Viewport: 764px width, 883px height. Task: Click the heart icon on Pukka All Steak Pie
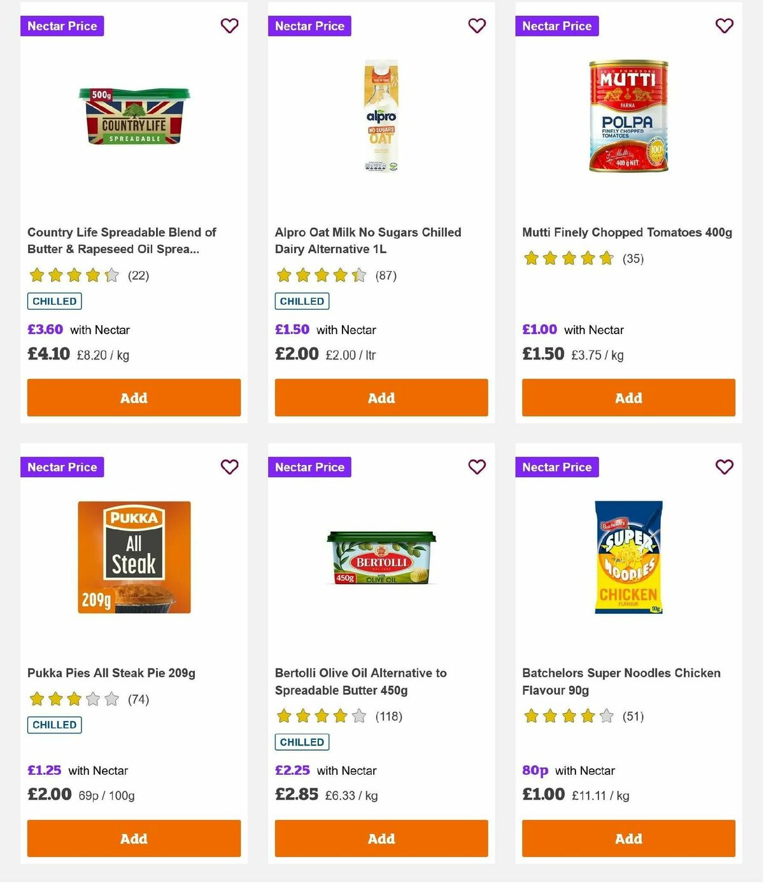click(229, 466)
